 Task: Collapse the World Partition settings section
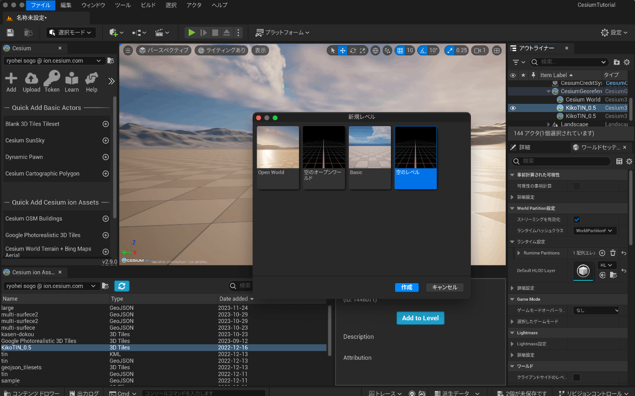(x=512, y=209)
